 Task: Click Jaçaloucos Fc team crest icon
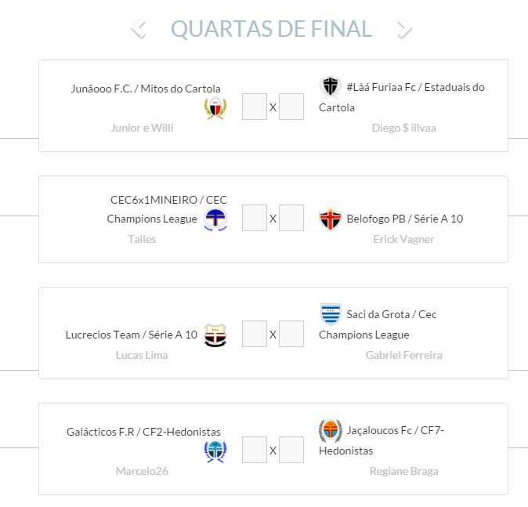click(331, 430)
